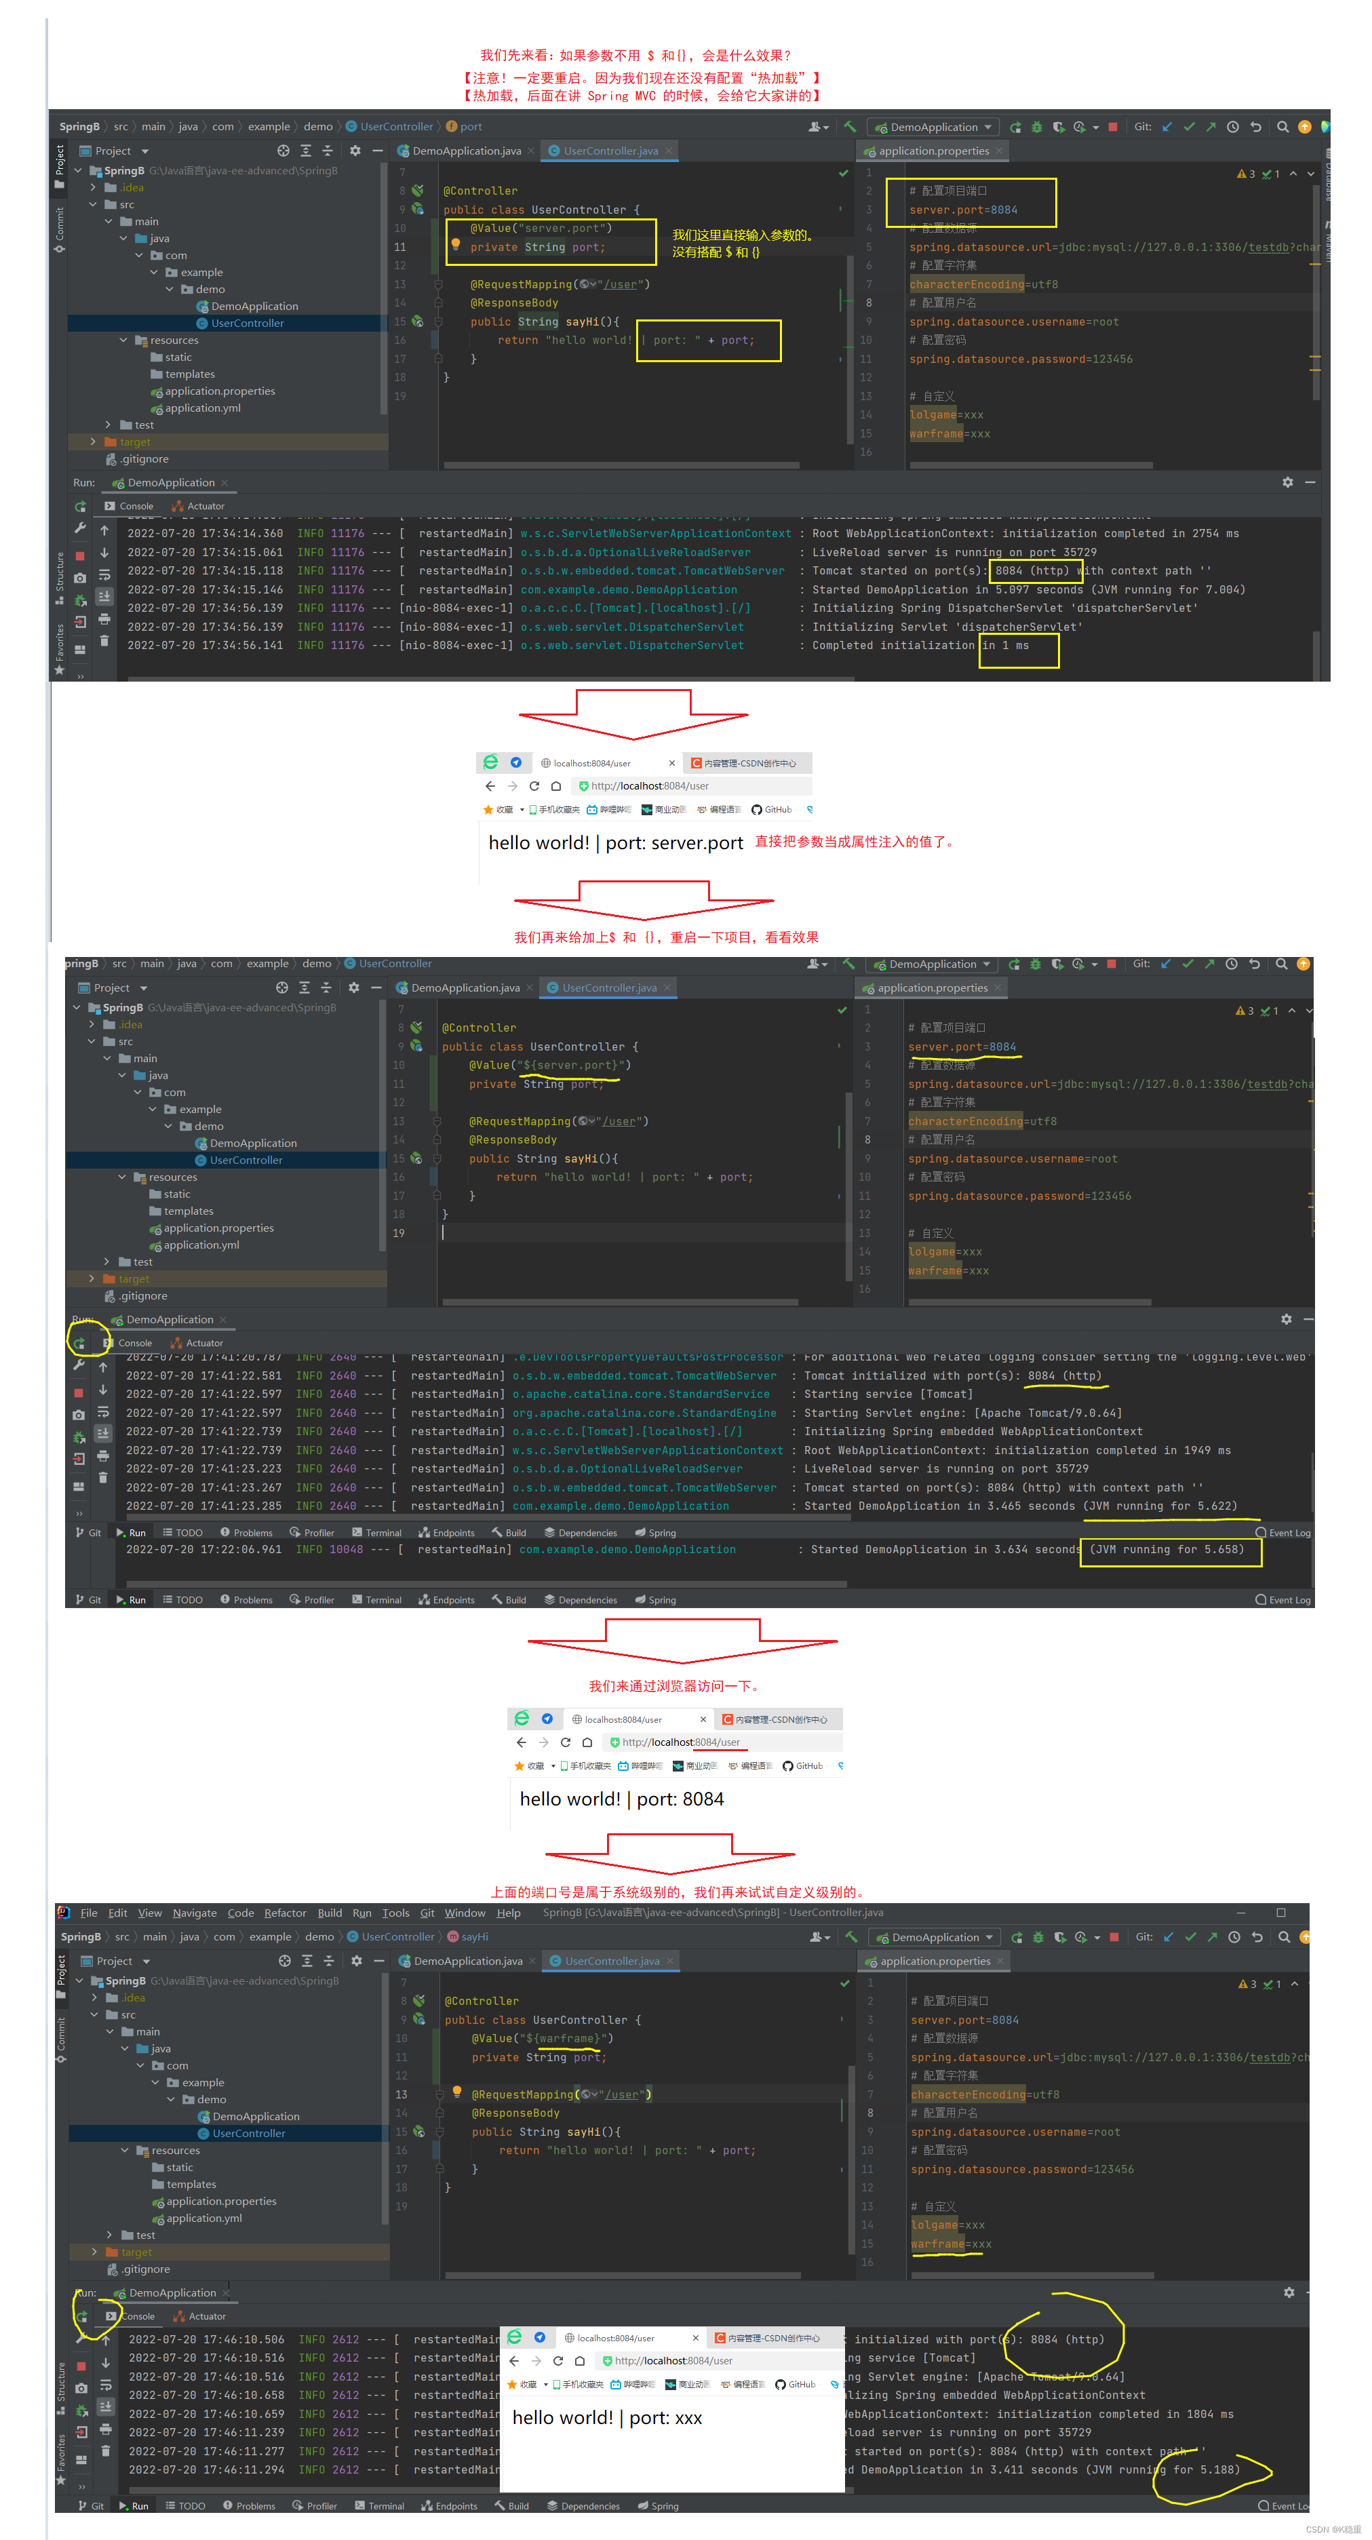Expand target folder in middle IDE tree
This screenshot has width=1372, height=2540.
[92, 1279]
